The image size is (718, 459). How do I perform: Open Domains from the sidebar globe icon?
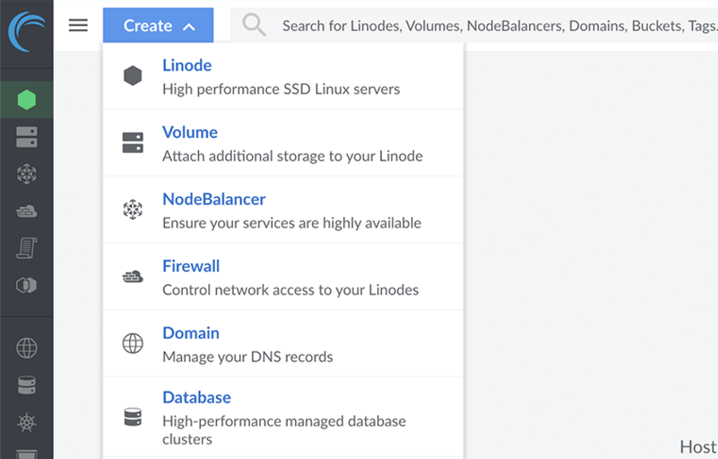click(x=26, y=348)
